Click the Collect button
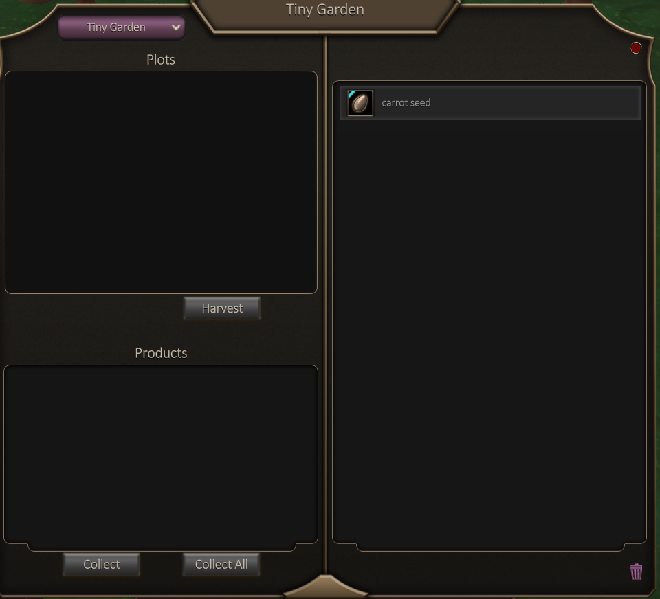The height and width of the screenshot is (599, 660). point(102,564)
